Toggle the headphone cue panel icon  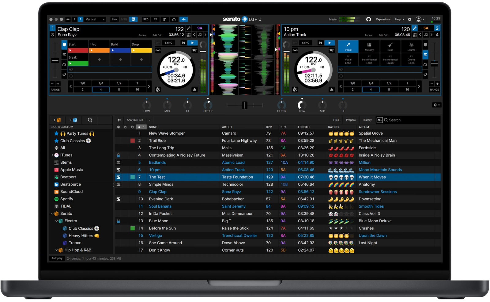(174, 19)
